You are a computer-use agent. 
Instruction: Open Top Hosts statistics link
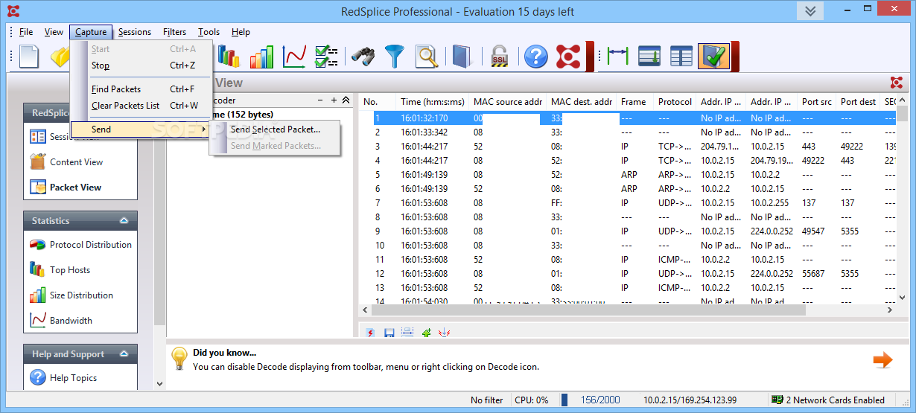coord(70,270)
